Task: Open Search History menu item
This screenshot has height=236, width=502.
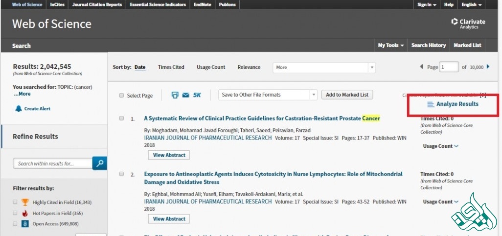Action: tap(429, 45)
